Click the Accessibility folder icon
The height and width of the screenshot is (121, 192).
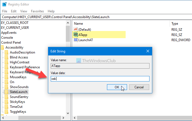click(2, 47)
